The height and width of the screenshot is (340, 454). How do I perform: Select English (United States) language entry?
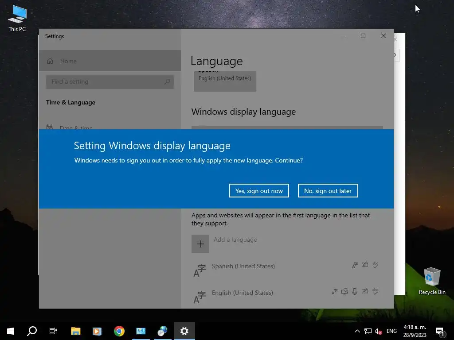click(287, 296)
